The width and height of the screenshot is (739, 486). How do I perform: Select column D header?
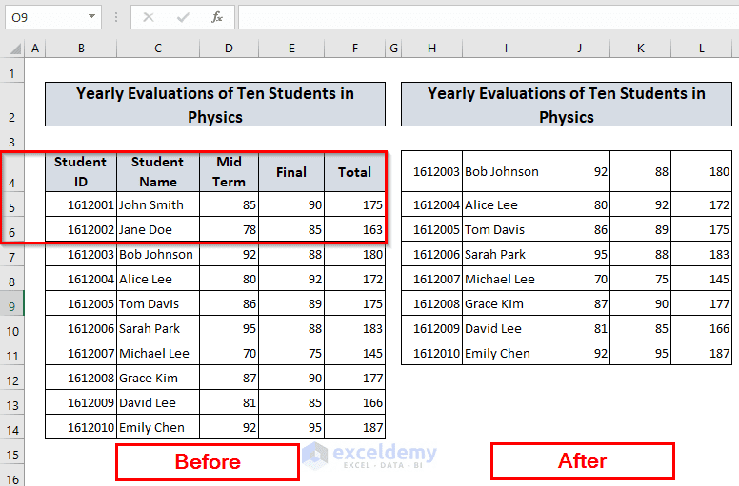[230, 49]
